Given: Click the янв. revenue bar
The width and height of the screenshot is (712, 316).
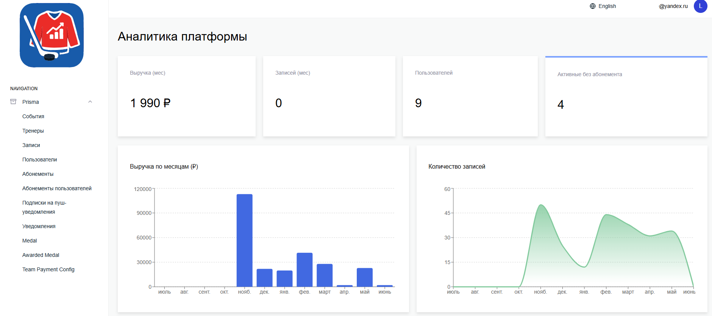Looking at the screenshot, I should (x=284, y=278).
